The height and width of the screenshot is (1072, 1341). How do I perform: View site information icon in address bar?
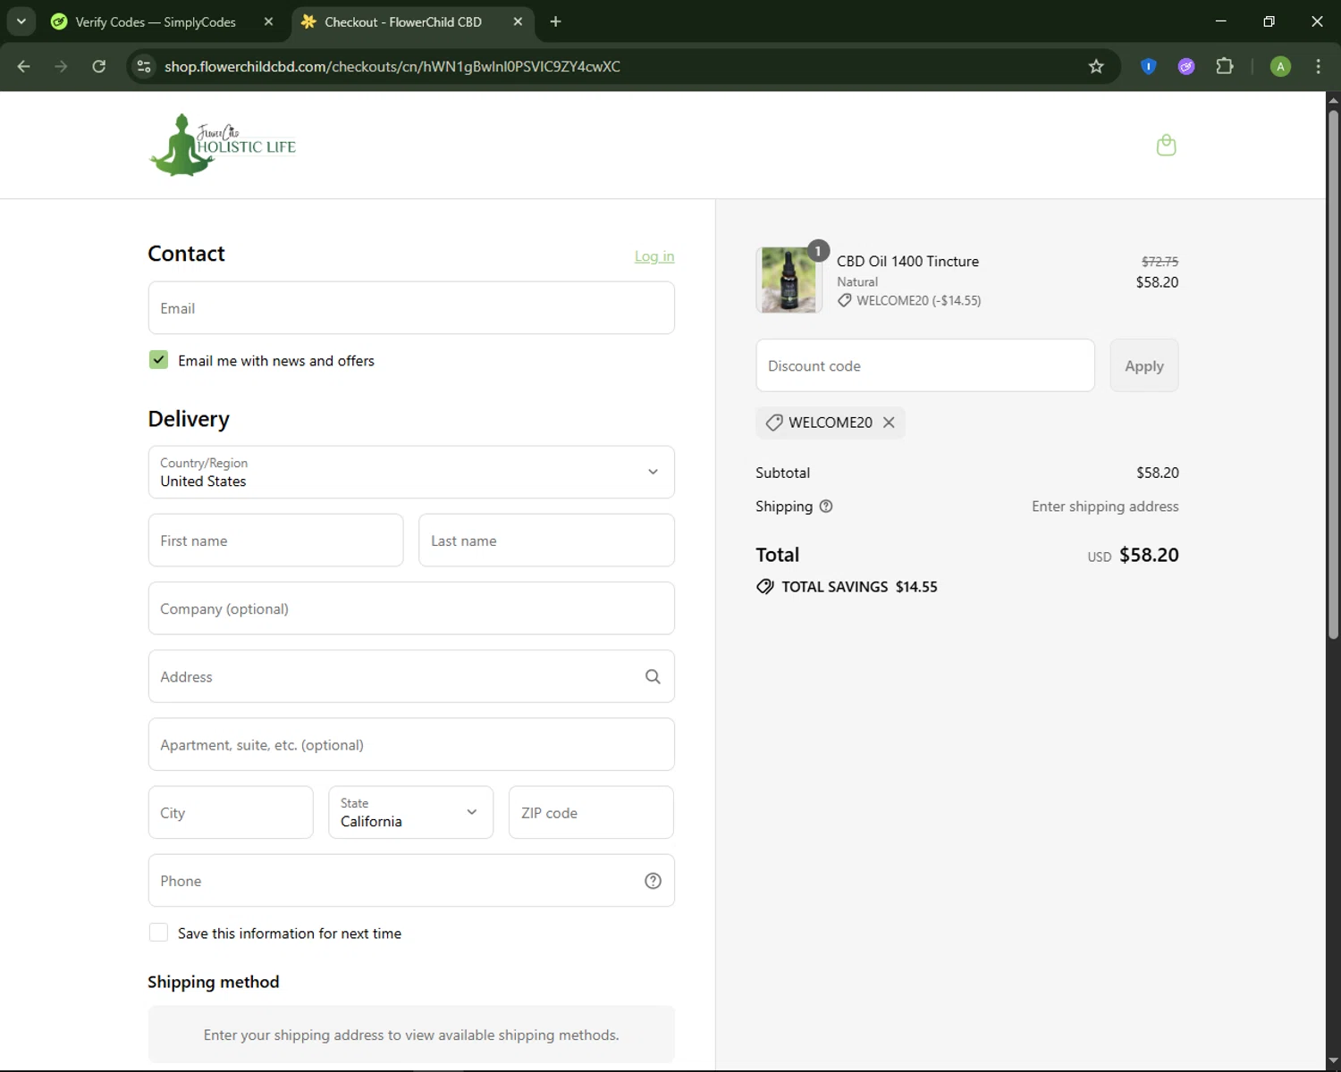coord(144,66)
